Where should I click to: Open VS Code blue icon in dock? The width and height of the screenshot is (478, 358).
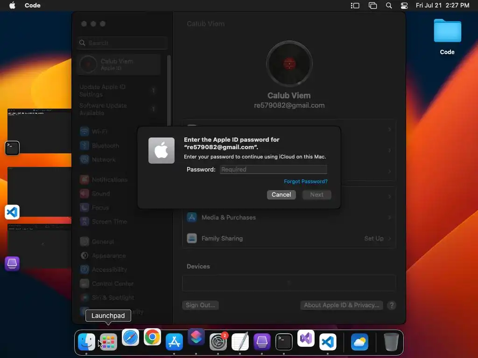(x=328, y=342)
